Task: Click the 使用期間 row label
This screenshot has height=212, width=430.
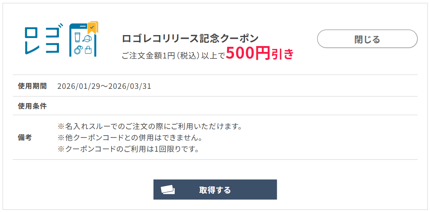Action: pyautogui.click(x=32, y=86)
